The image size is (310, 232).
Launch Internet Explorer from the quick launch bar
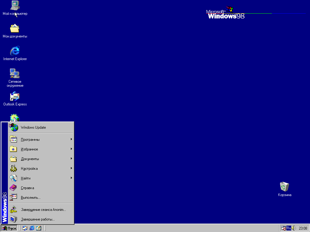(x=31, y=228)
